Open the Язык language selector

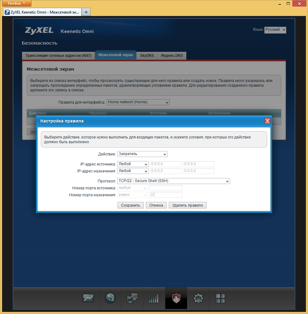coord(275,30)
